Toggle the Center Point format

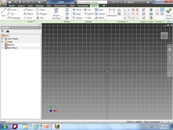tap(162, 10)
